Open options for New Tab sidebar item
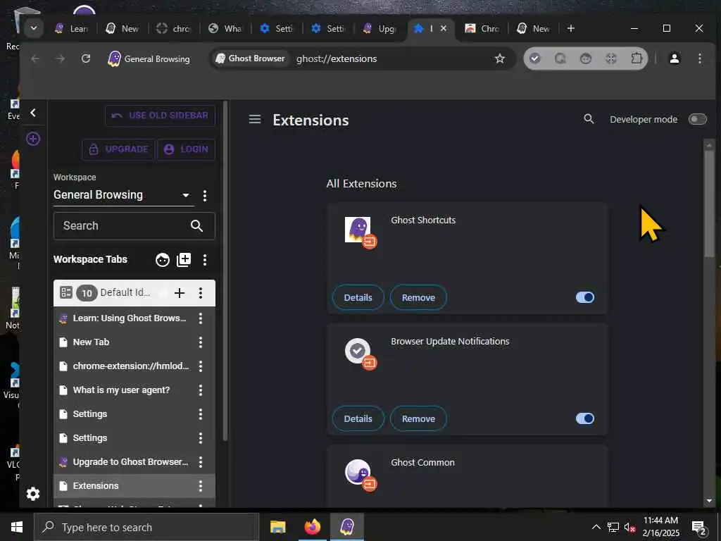This screenshot has height=541, width=721. click(x=201, y=342)
